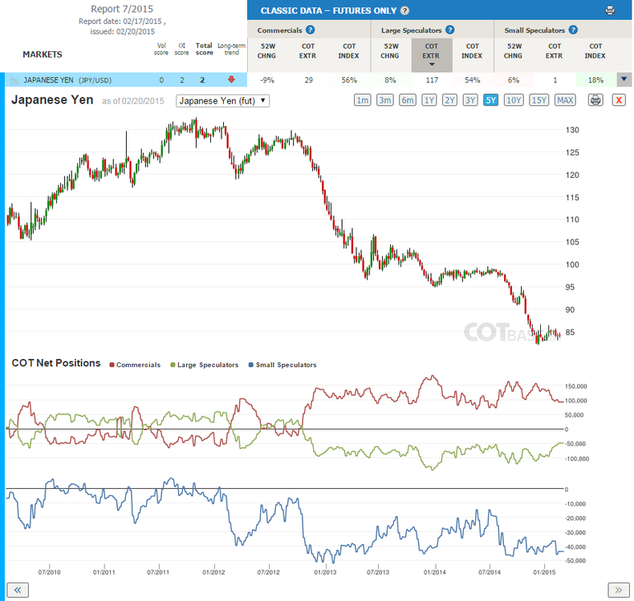Click the green Large Speculators legend swatch
The width and height of the screenshot is (634, 601).
tap(173, 365)
